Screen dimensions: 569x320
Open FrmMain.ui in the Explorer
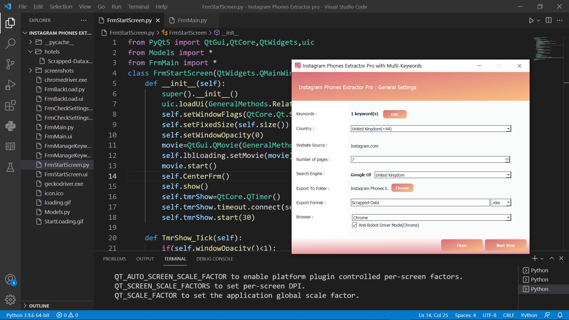pos(58,136)
